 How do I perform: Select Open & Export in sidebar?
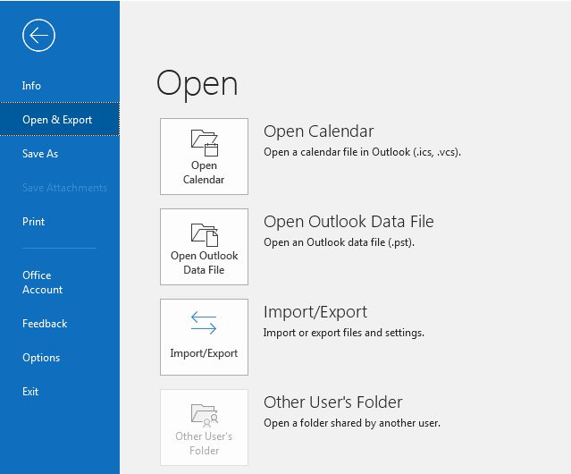pyautogui.click(x=60, y=120)
